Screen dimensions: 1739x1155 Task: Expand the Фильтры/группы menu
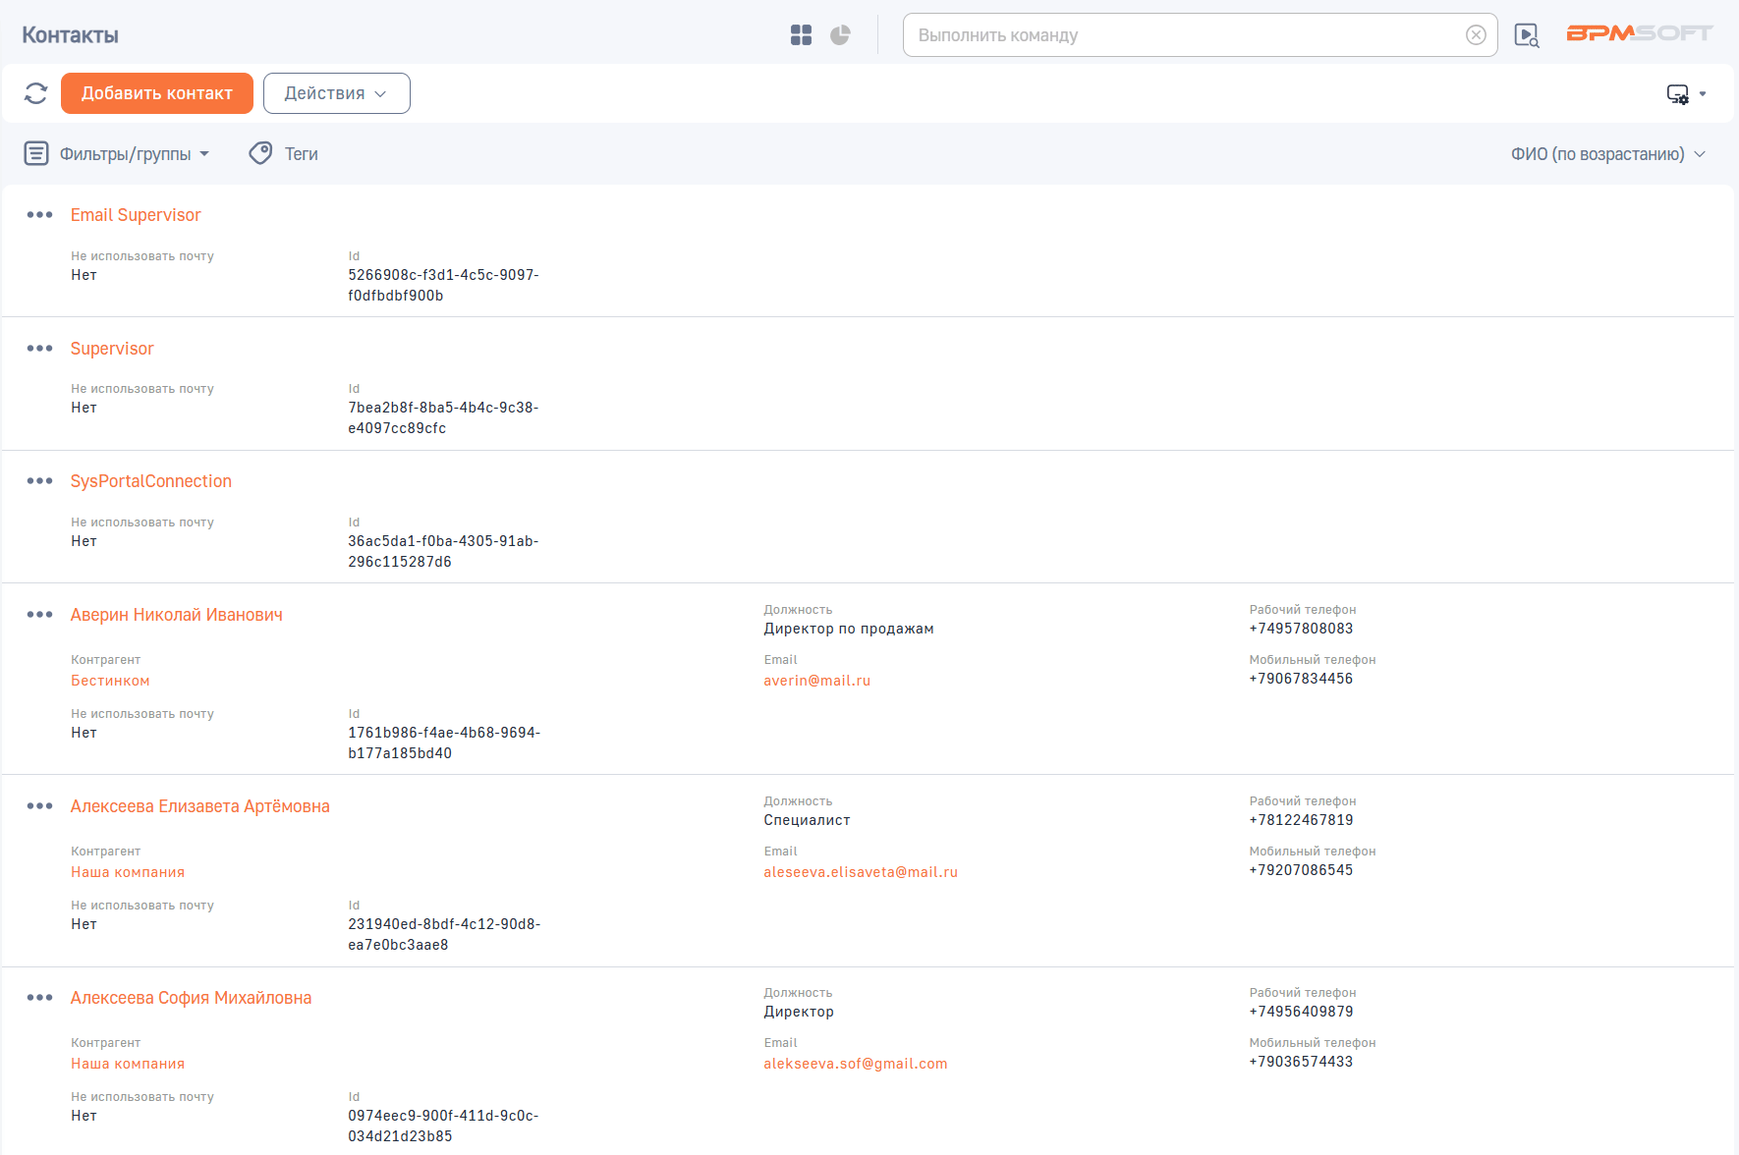coord(118,154)
